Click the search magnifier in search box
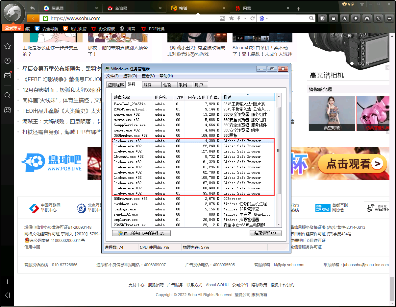 (312, 18)
